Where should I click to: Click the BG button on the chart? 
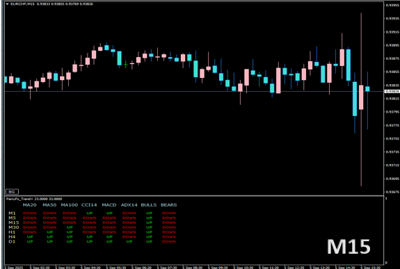tap(12, 191)
